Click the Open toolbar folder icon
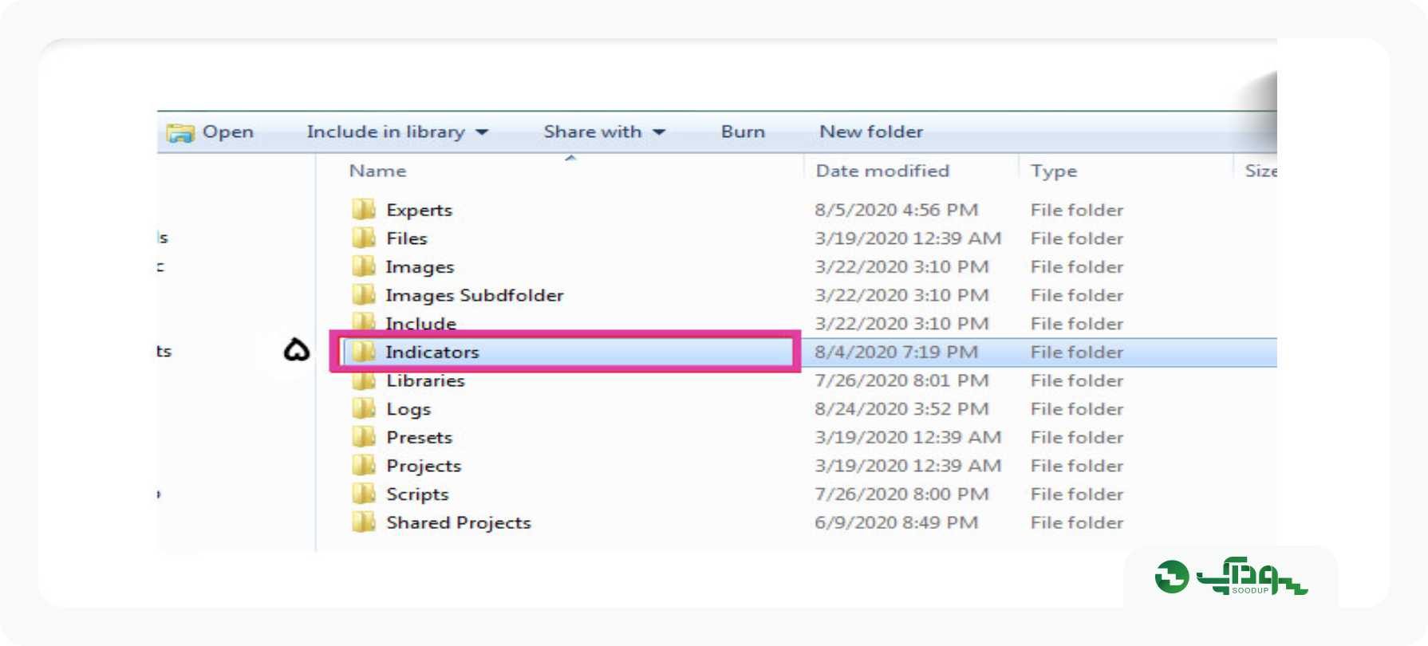This screenshot has height=646, width=1428. (x=180, y=132)
